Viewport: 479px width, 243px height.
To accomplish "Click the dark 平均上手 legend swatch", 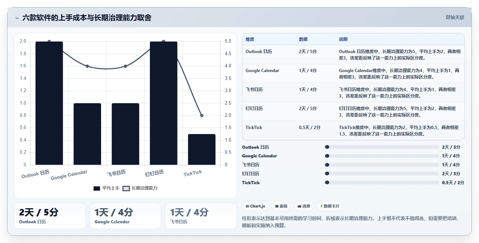I will pos(97,188).
